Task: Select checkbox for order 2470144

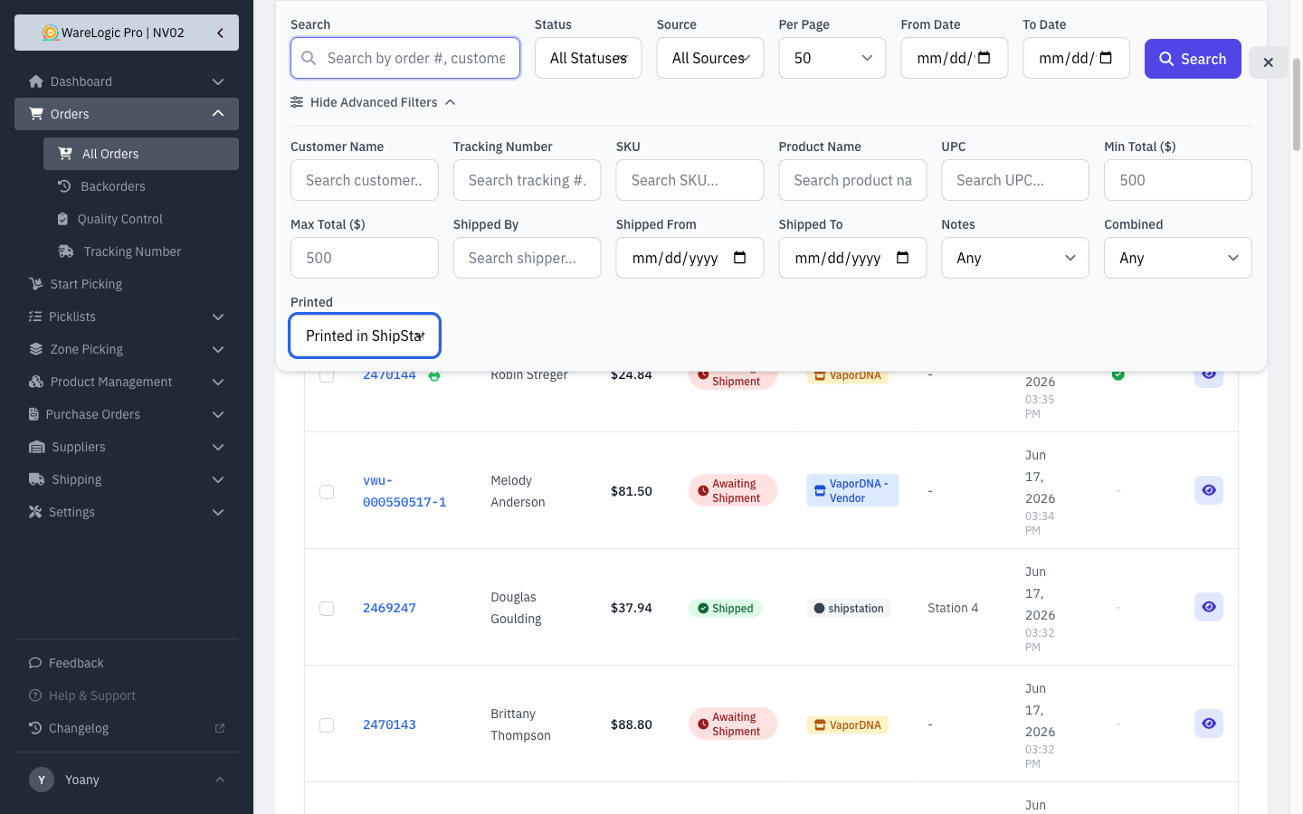Action: click(x=327, y=374)
